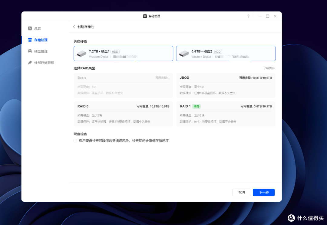Click the hard drive icon of 硬盘2
The image size is (327, 225).
point(184,54)
